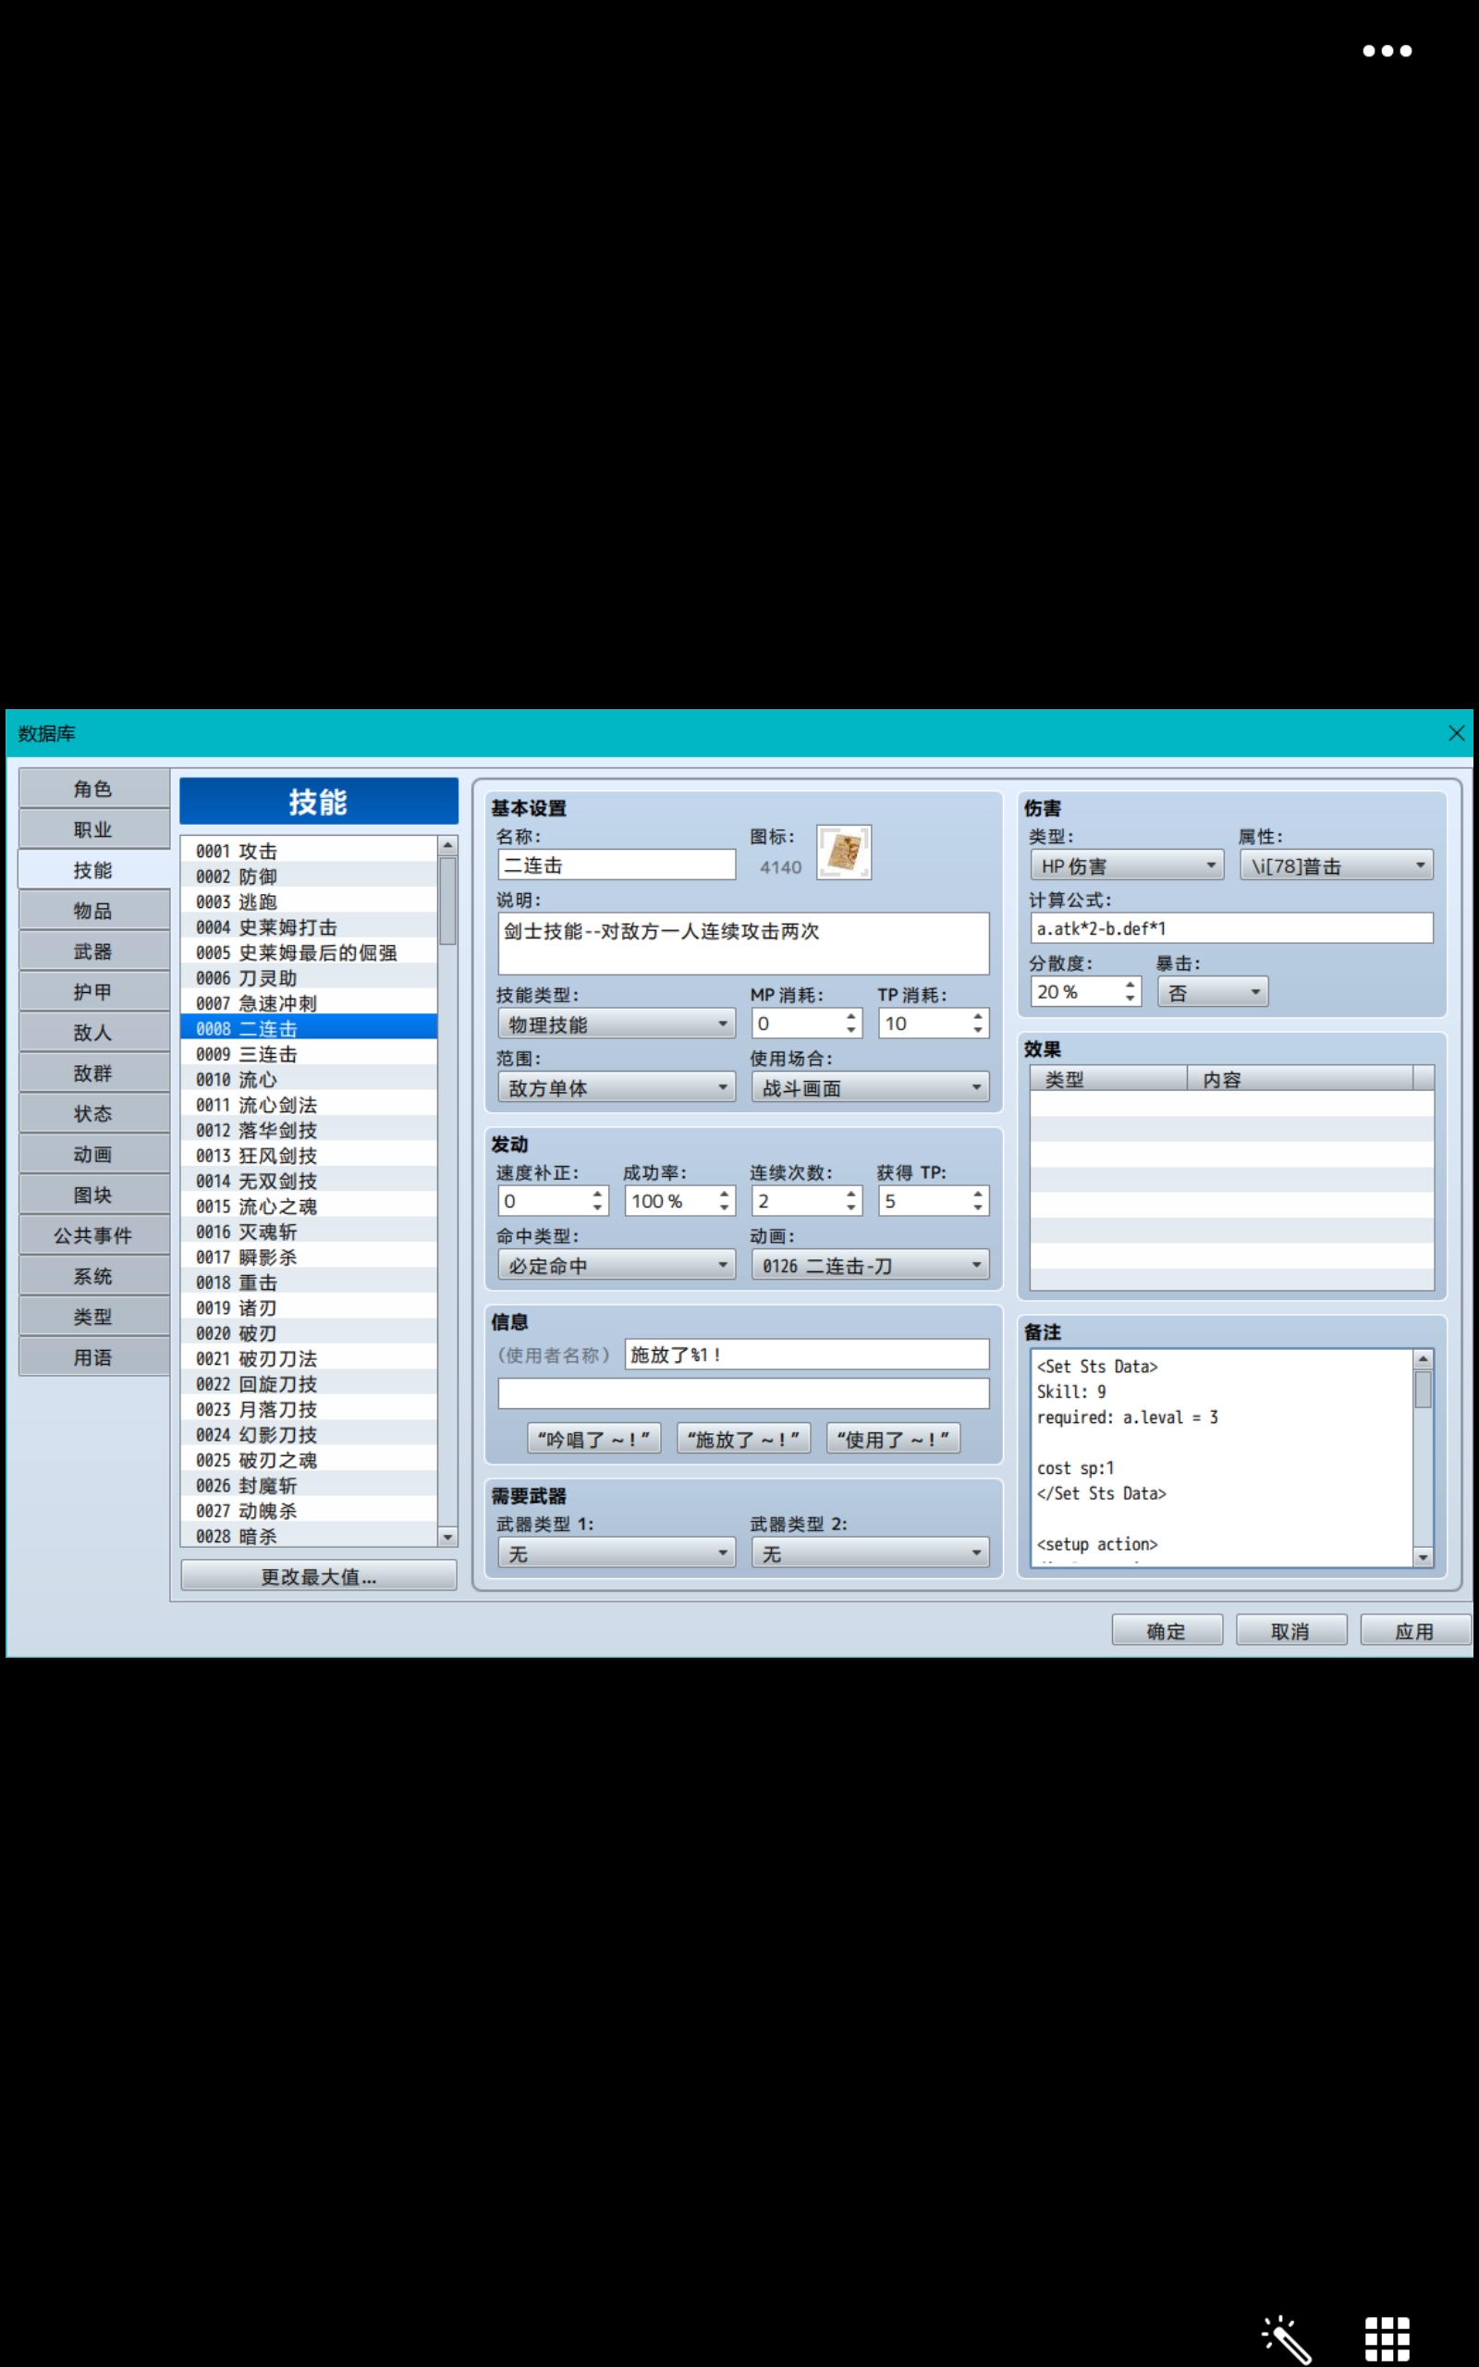Switch to the 物品 tab
Image resolution: width=1479 pixels, height=2367 pixels.
point(94,911)
